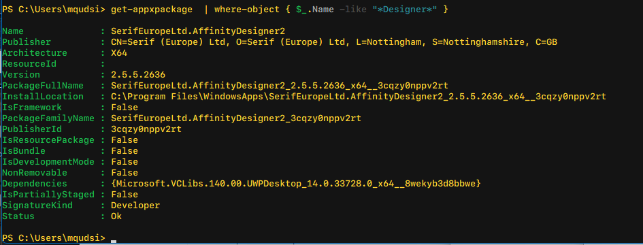
Task: Click the IsPartiallyStaged False value
Action: (x=125, y=195)
